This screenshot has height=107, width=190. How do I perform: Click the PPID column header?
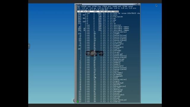coord(84,12)
